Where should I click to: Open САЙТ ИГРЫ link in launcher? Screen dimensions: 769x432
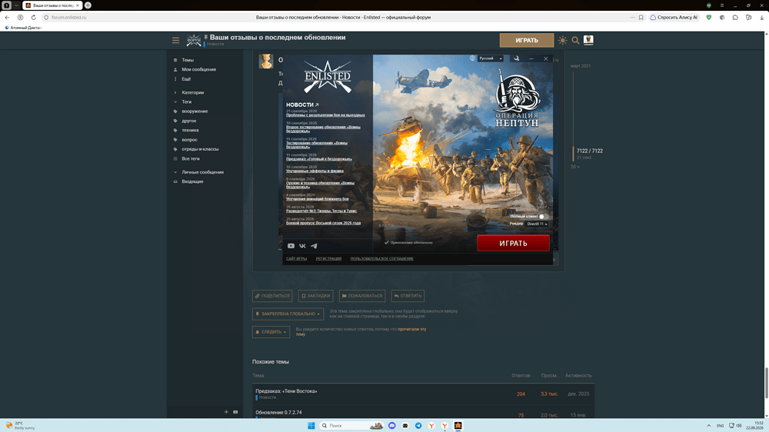pos(296,258)
